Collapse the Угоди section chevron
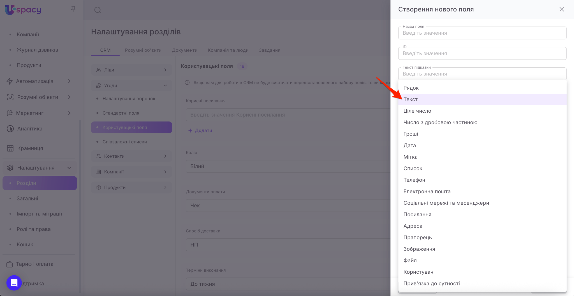Screen dimensions: 574x296 [165, 86]
